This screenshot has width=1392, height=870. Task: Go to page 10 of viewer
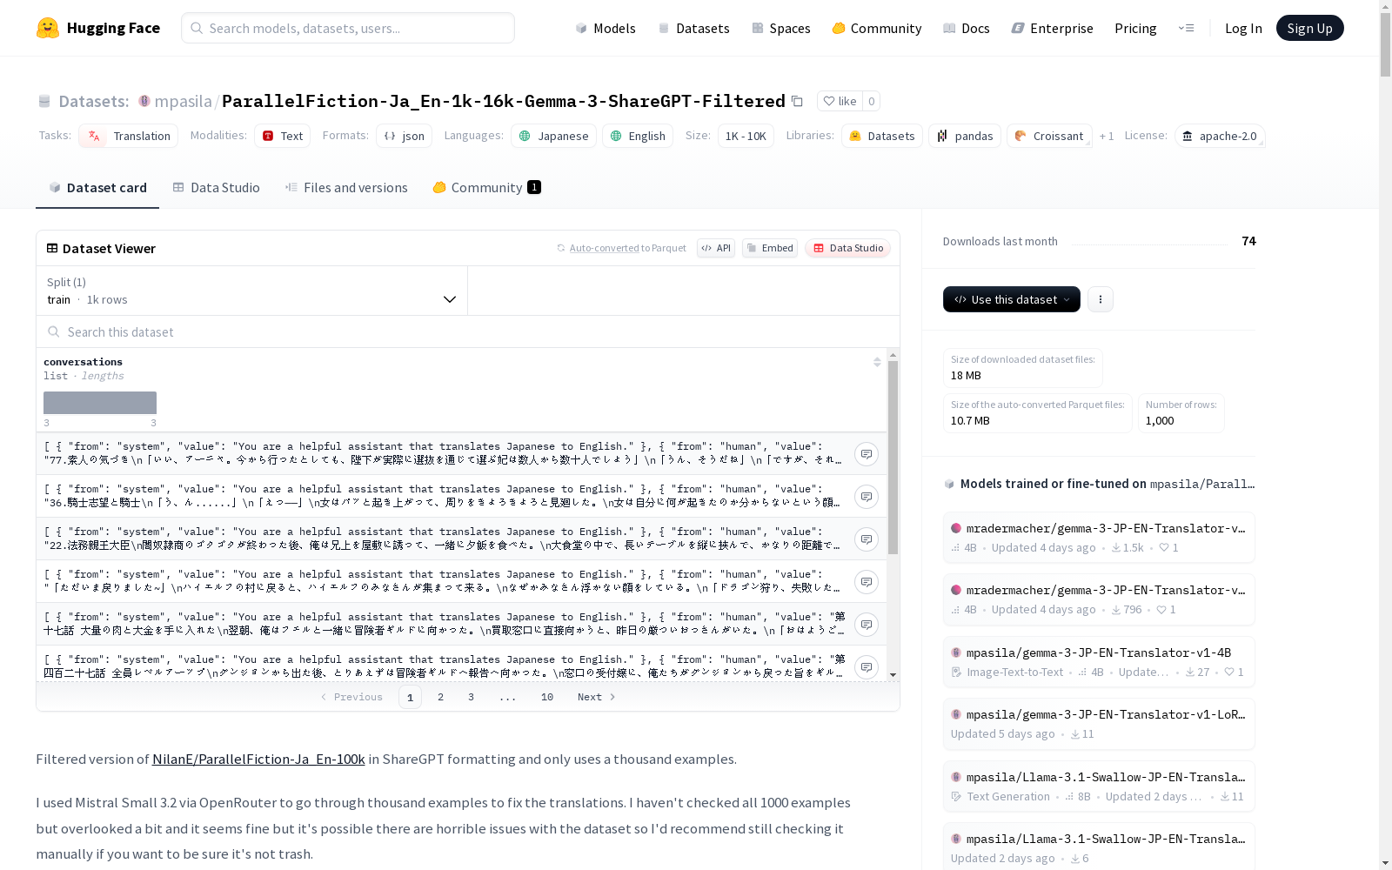pyautogui.click(x=547, y=697)
